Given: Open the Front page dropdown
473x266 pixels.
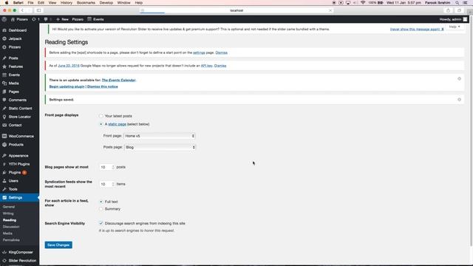Looking at the screenshot, I should pyautogui.click(x=160, y=136).
